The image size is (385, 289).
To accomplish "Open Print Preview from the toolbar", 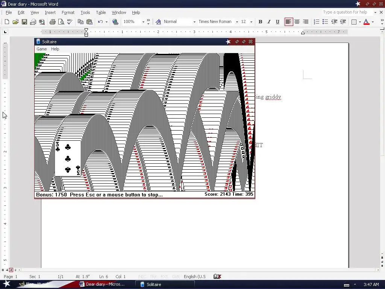I will (61, 21).
